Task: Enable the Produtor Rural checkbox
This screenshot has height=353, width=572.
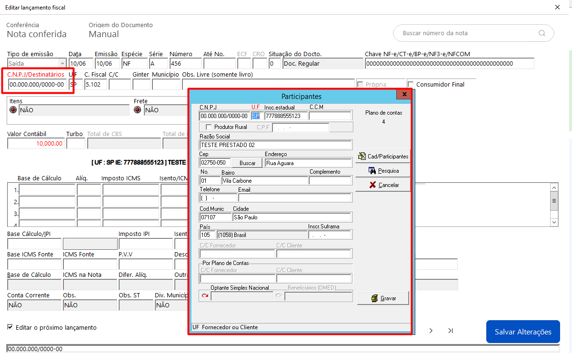Action: [208, 127]
